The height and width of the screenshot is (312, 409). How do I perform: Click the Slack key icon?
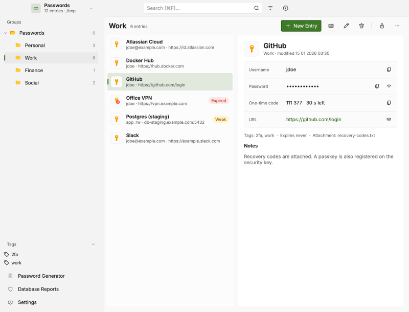117,138
